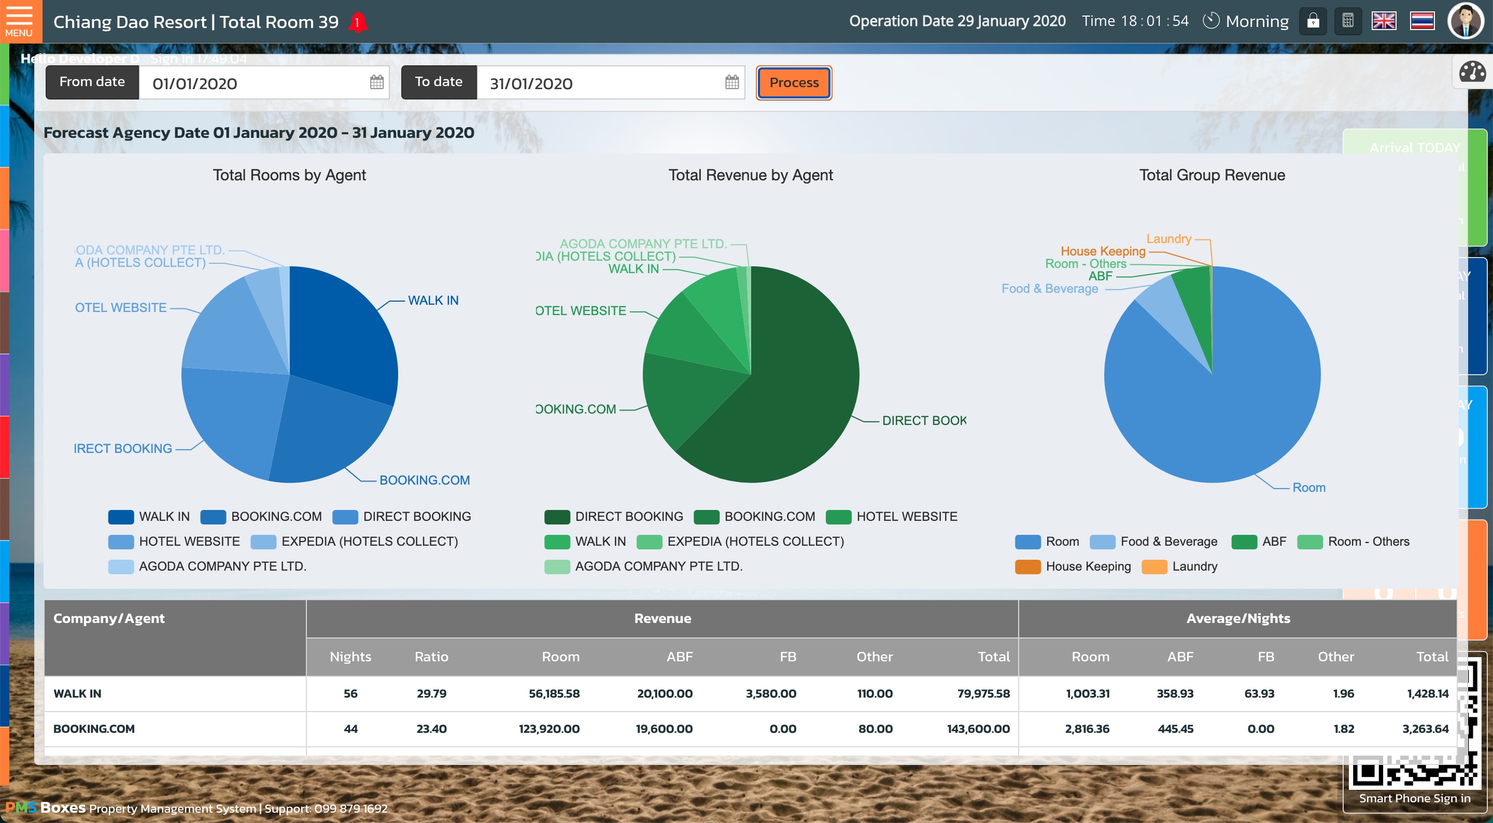Toggle ABF legend swatch
Viewport: 1493px width, 823px height.
(1244, 542)
